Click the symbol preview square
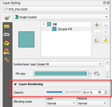This screenshot has width=112, height=107. tap(26, 39)
